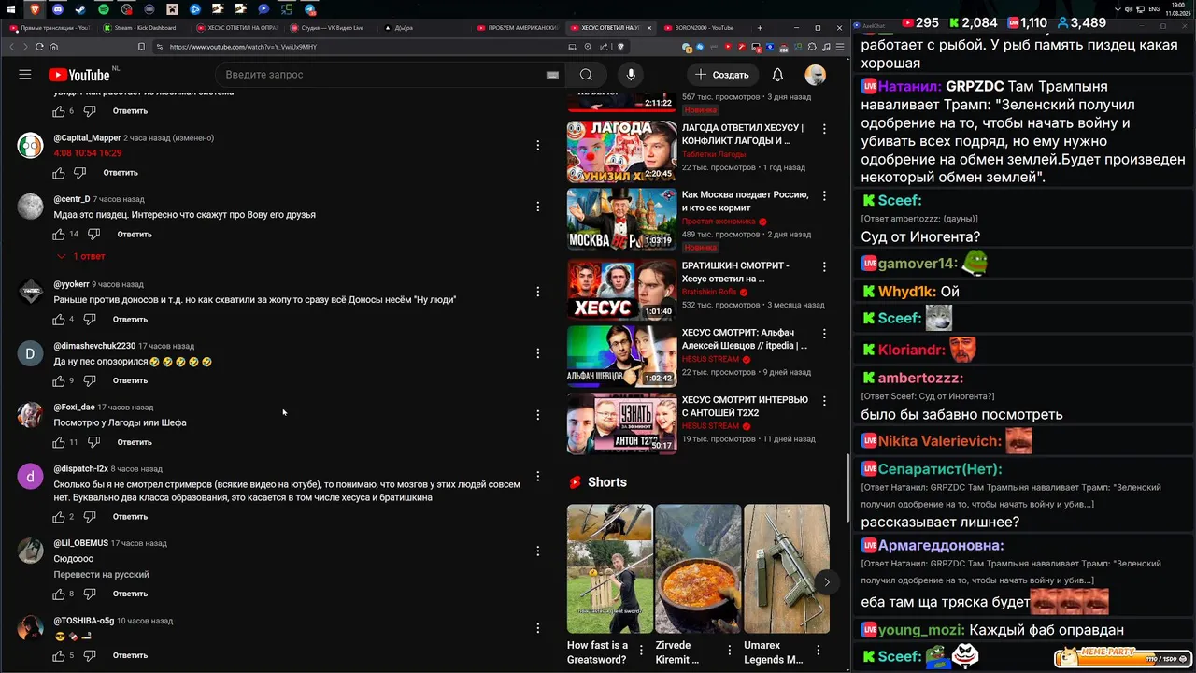
Task: Open options menu for @LIL_OBEMUS comment
Action: (537, 551)
